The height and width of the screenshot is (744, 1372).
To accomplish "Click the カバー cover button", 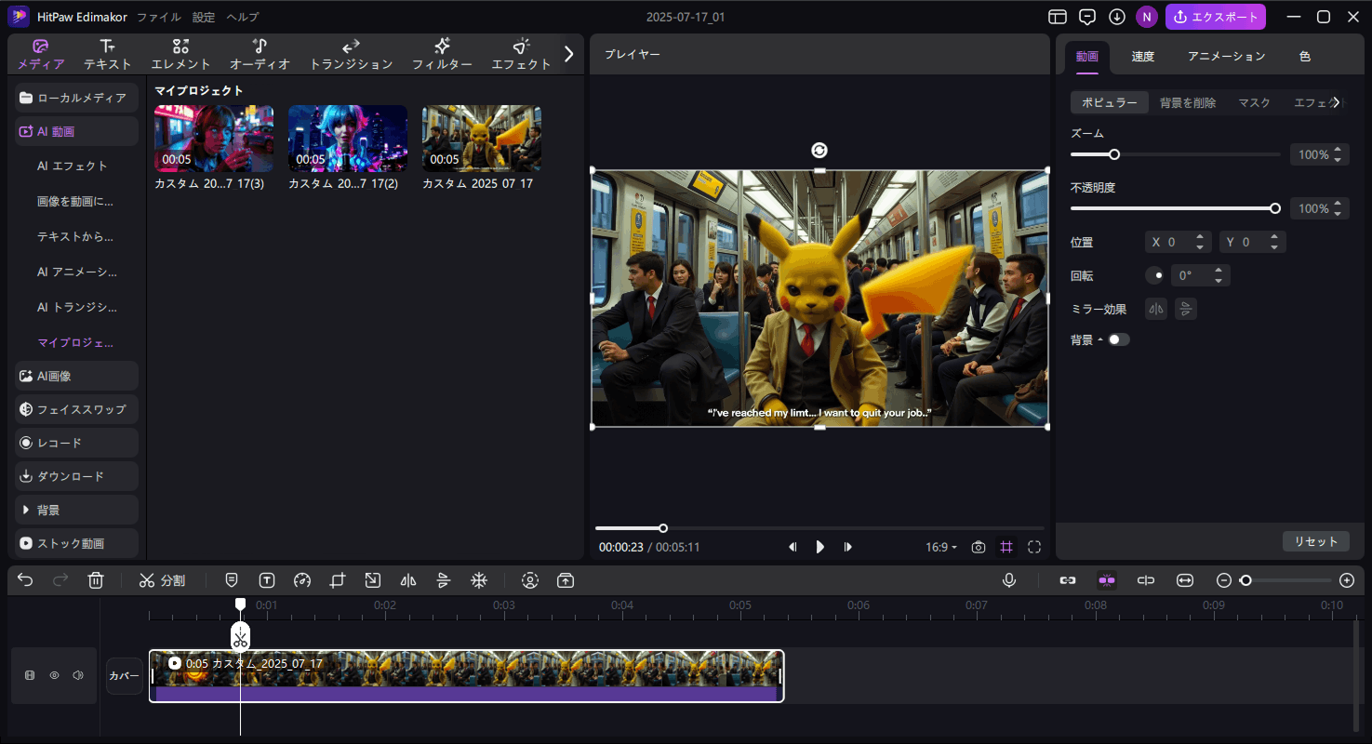I will pyautogui.click(x=125, y=676).
